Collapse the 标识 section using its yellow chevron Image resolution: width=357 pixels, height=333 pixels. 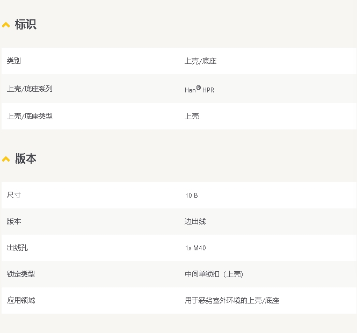tap(6, 25)
